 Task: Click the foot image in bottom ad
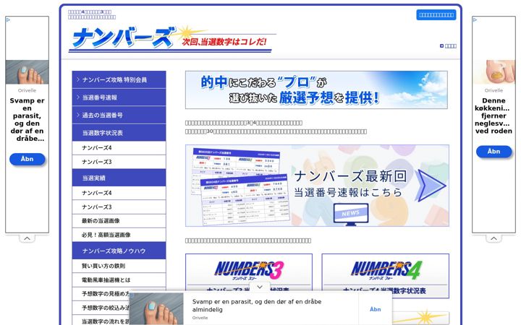pos(156,309)
